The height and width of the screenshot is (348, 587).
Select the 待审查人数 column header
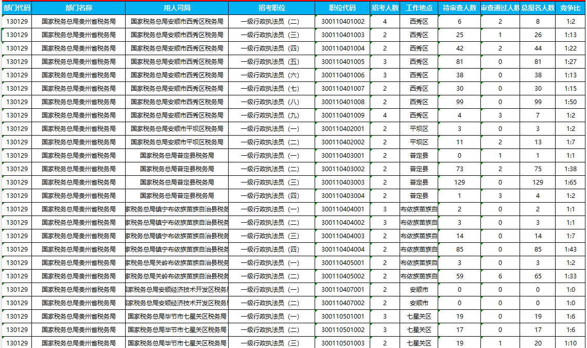[459, 8]
